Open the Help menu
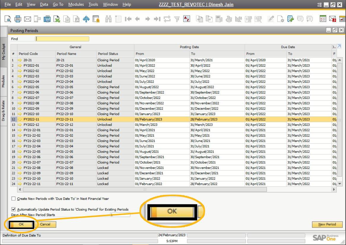 click(127, 4)
